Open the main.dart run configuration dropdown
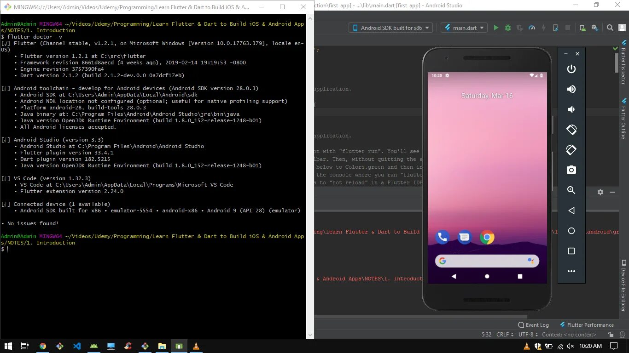Screen dimensions: 629x353 (464, 28)
